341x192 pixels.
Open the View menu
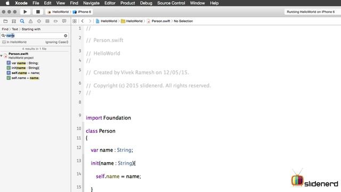(61, 3)
